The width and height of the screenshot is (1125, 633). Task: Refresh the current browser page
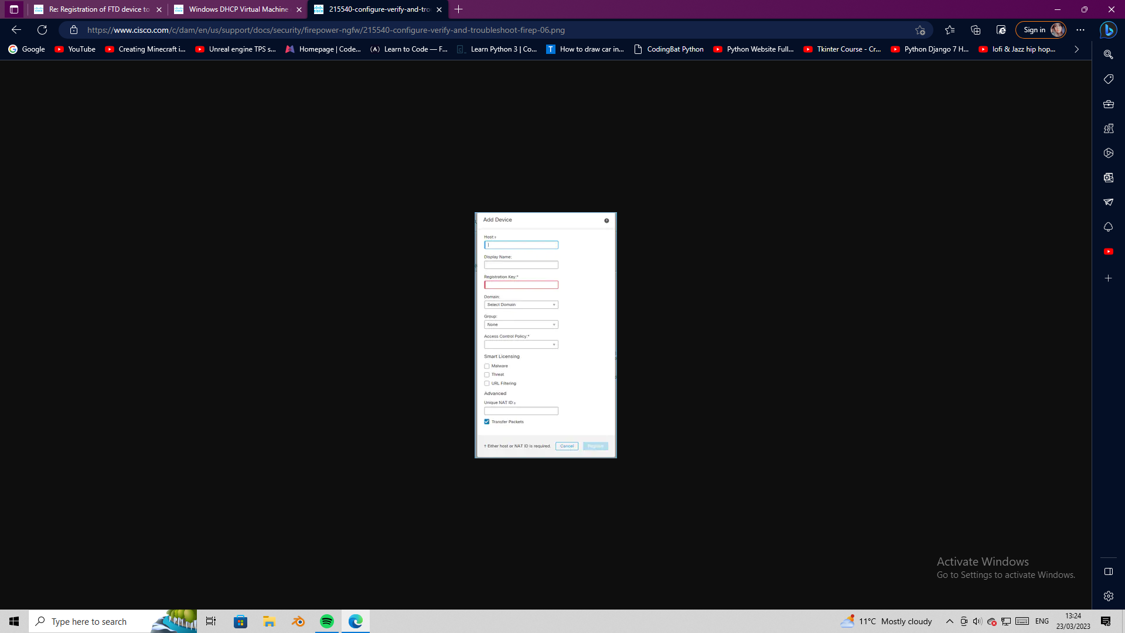pyautogui.click(x=42, y=30)
